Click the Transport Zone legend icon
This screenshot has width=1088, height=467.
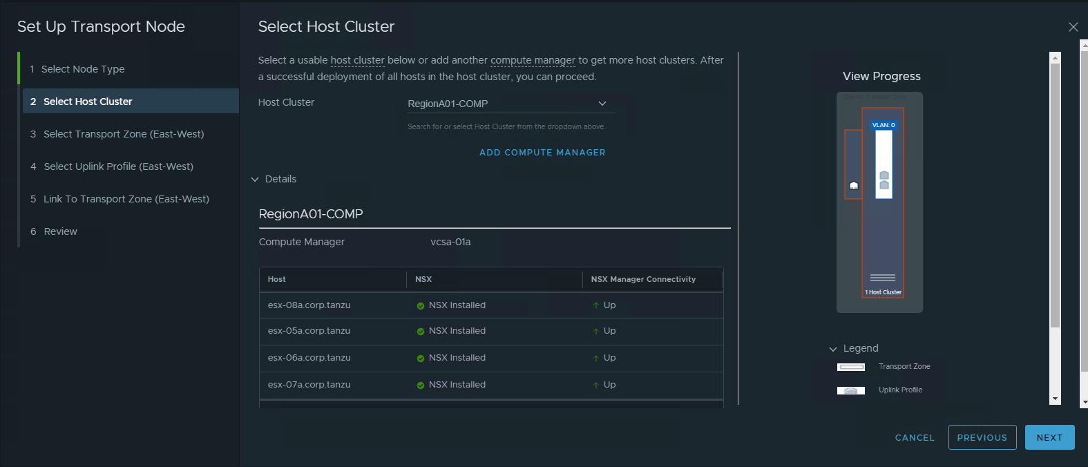850,367
